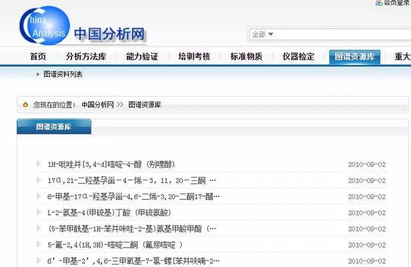Image resolution: width=411 pixels, height=267 pixels.
Task: Click arrow bullet beside 5-氟-2,4(1H,3H)-嘧啶二酮 entry
Action: (39, 244)
